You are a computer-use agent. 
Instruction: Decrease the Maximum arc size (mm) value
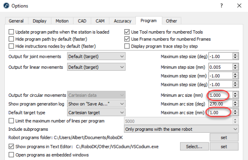coord(235,115)
